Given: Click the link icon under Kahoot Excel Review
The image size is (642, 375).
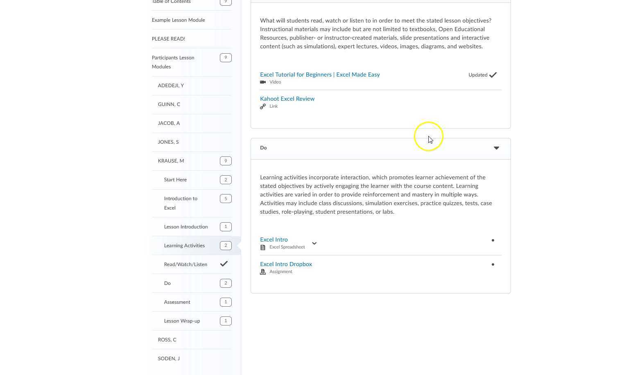Looking at the screenshot, I should pos(263,106).
